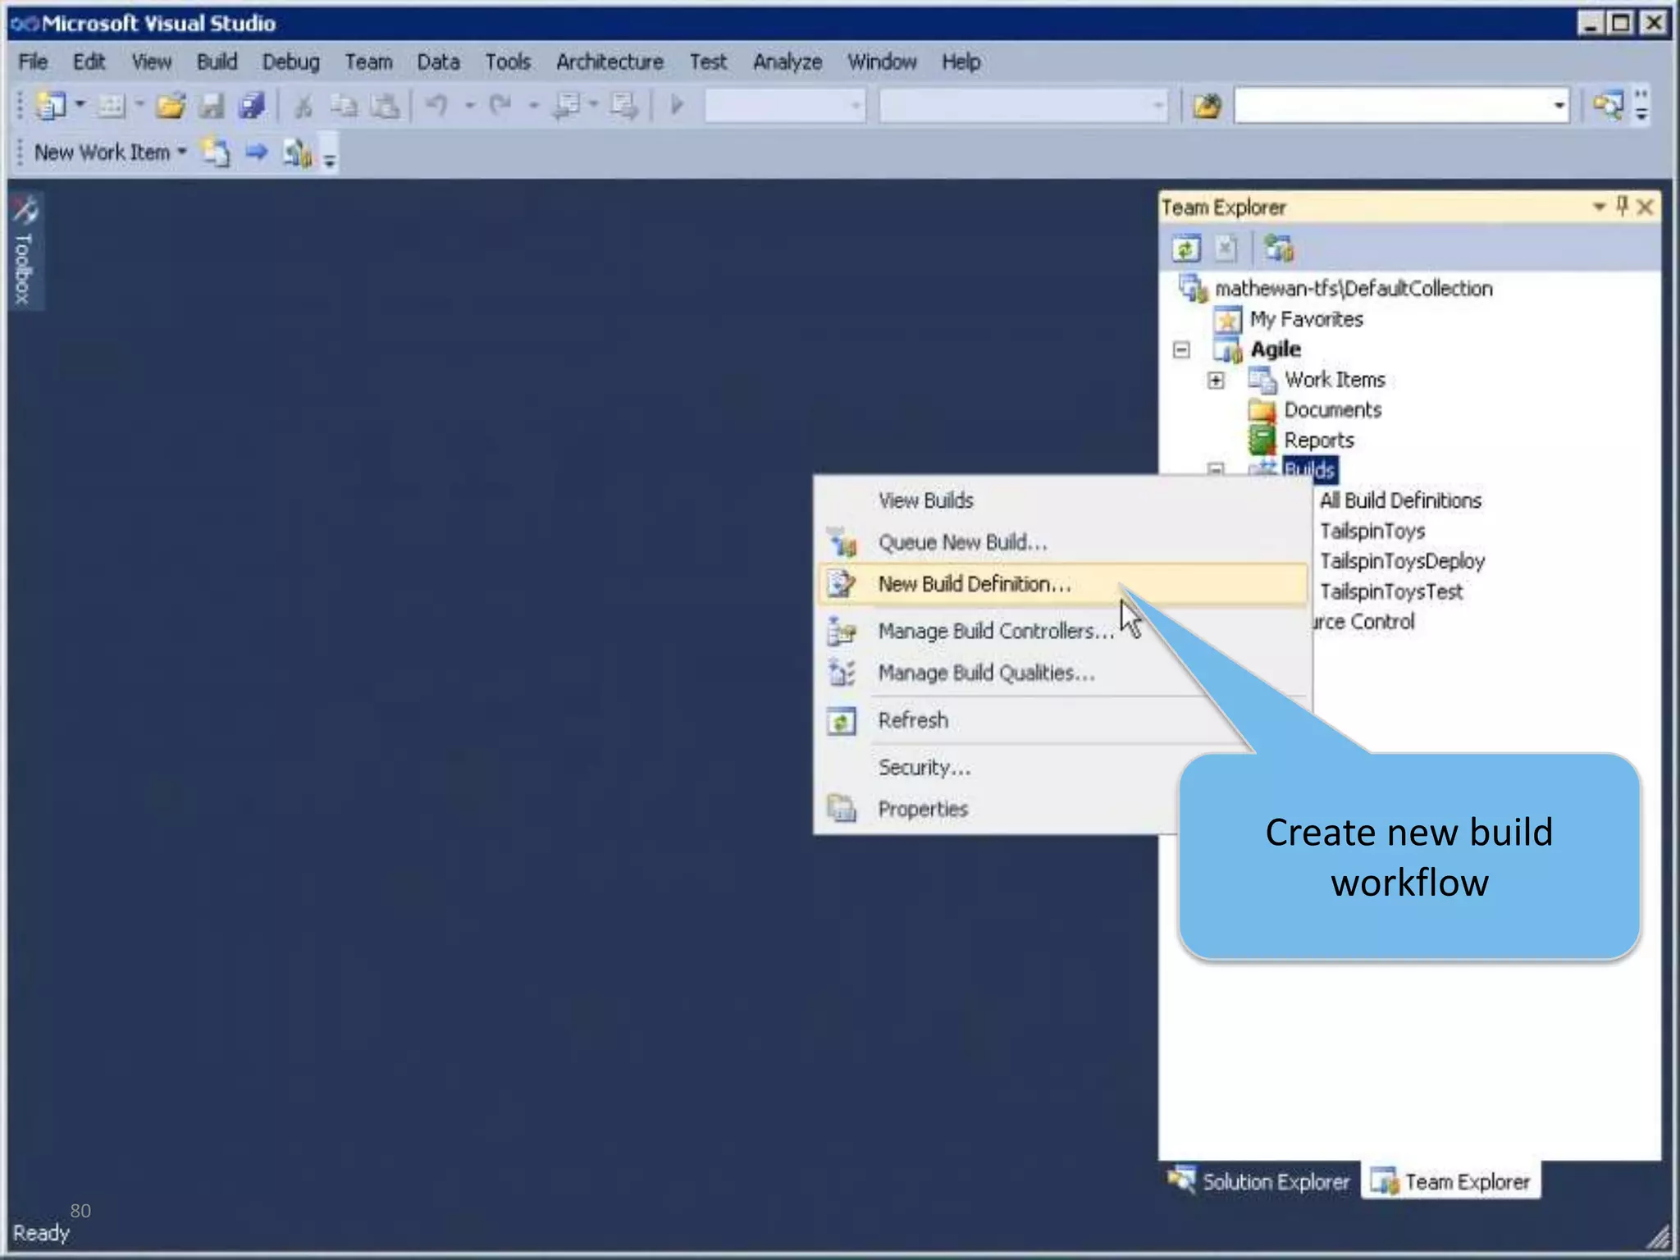Image resolution: width=1680 pixels, height=1260 pixels.
Task: Open the Team Explorer window position dropdown
Action: pos(1598,207)
